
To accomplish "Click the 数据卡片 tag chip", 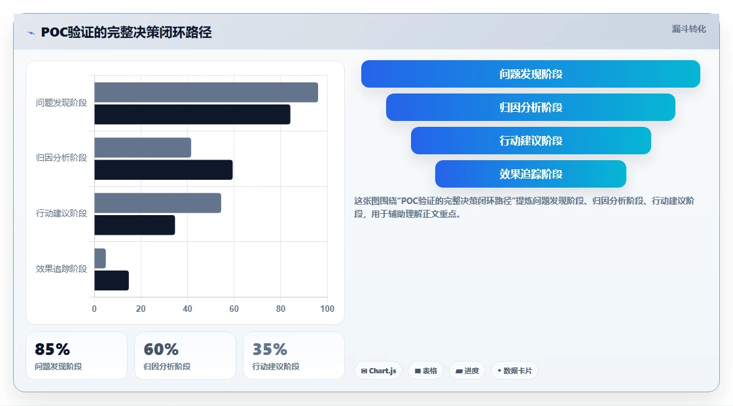I will 514,371.
